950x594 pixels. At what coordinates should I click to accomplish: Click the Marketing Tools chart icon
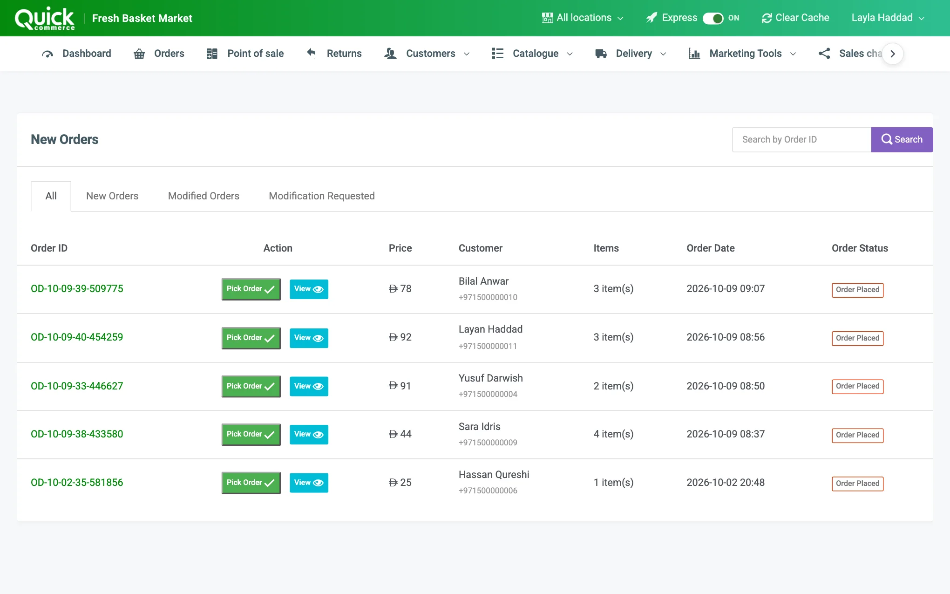click(694, 54)
